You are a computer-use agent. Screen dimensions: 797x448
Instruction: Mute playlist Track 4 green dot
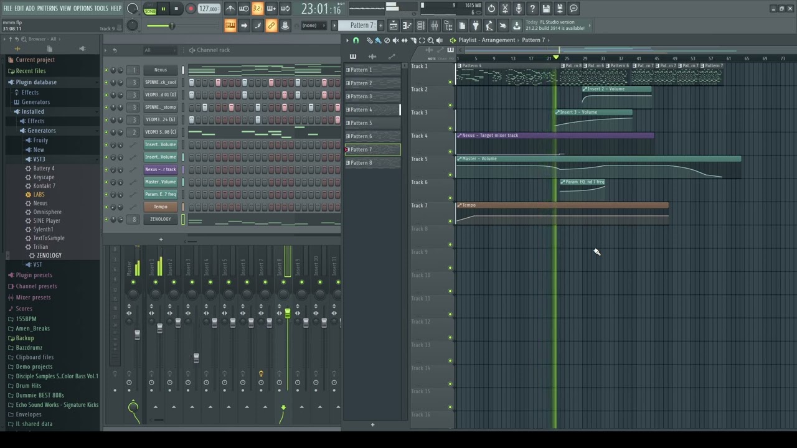click(x=450, y=151)
